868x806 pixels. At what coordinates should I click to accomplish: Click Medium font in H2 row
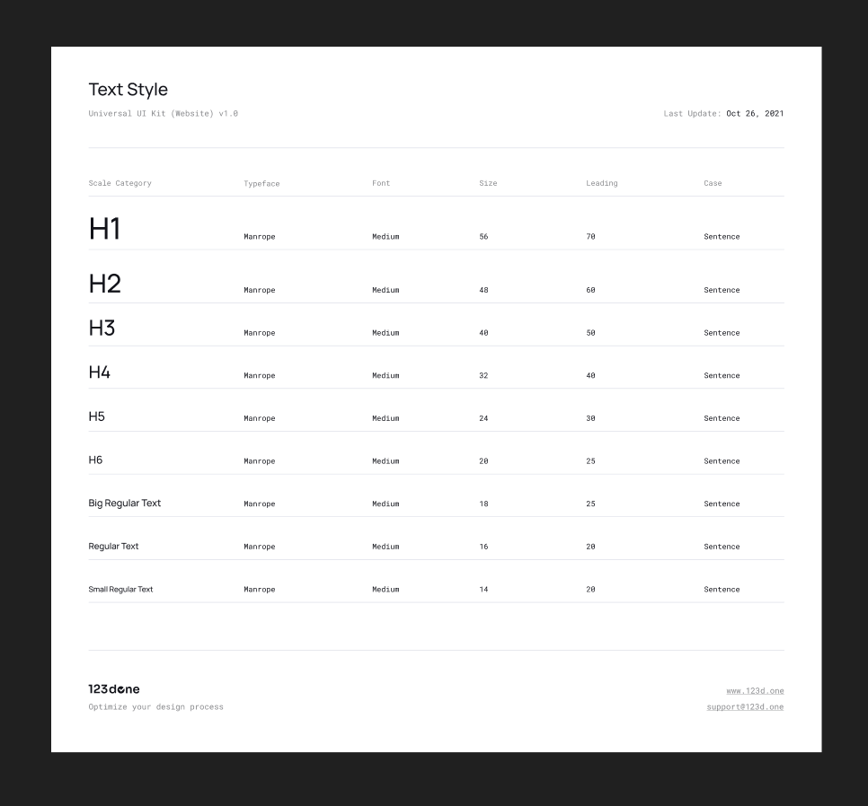pyautogui.click(x=385, y=290)
